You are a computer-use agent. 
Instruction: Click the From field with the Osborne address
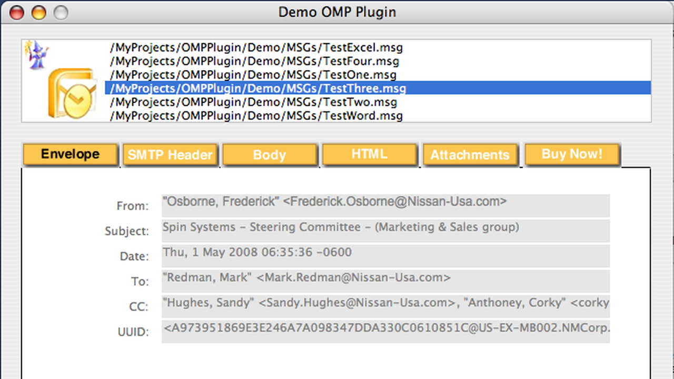[385, 206]
